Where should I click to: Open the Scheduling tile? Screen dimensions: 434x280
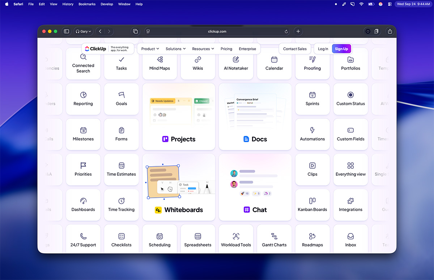(159, 239)
